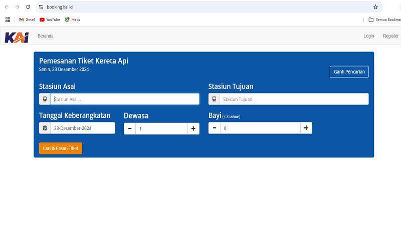Bookmark this page with the star icon
401x250 pixels.
tap(375, 7)
